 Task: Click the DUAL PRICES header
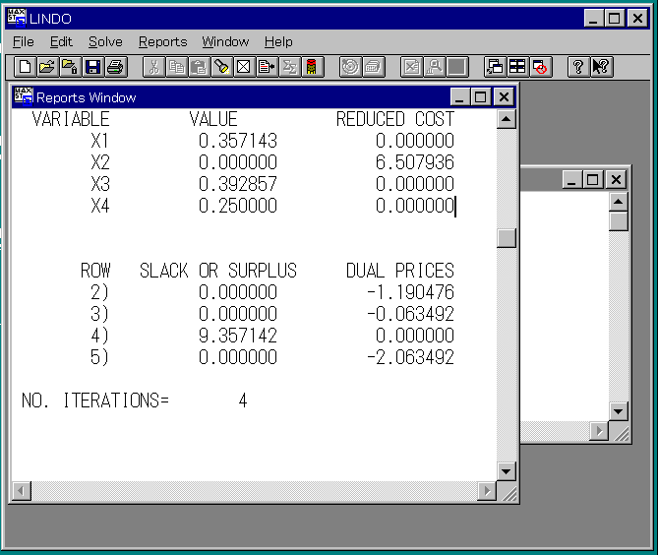[x=400, y=271]
